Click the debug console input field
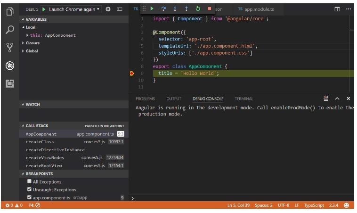357x213 pixels. tap(240, 198)
